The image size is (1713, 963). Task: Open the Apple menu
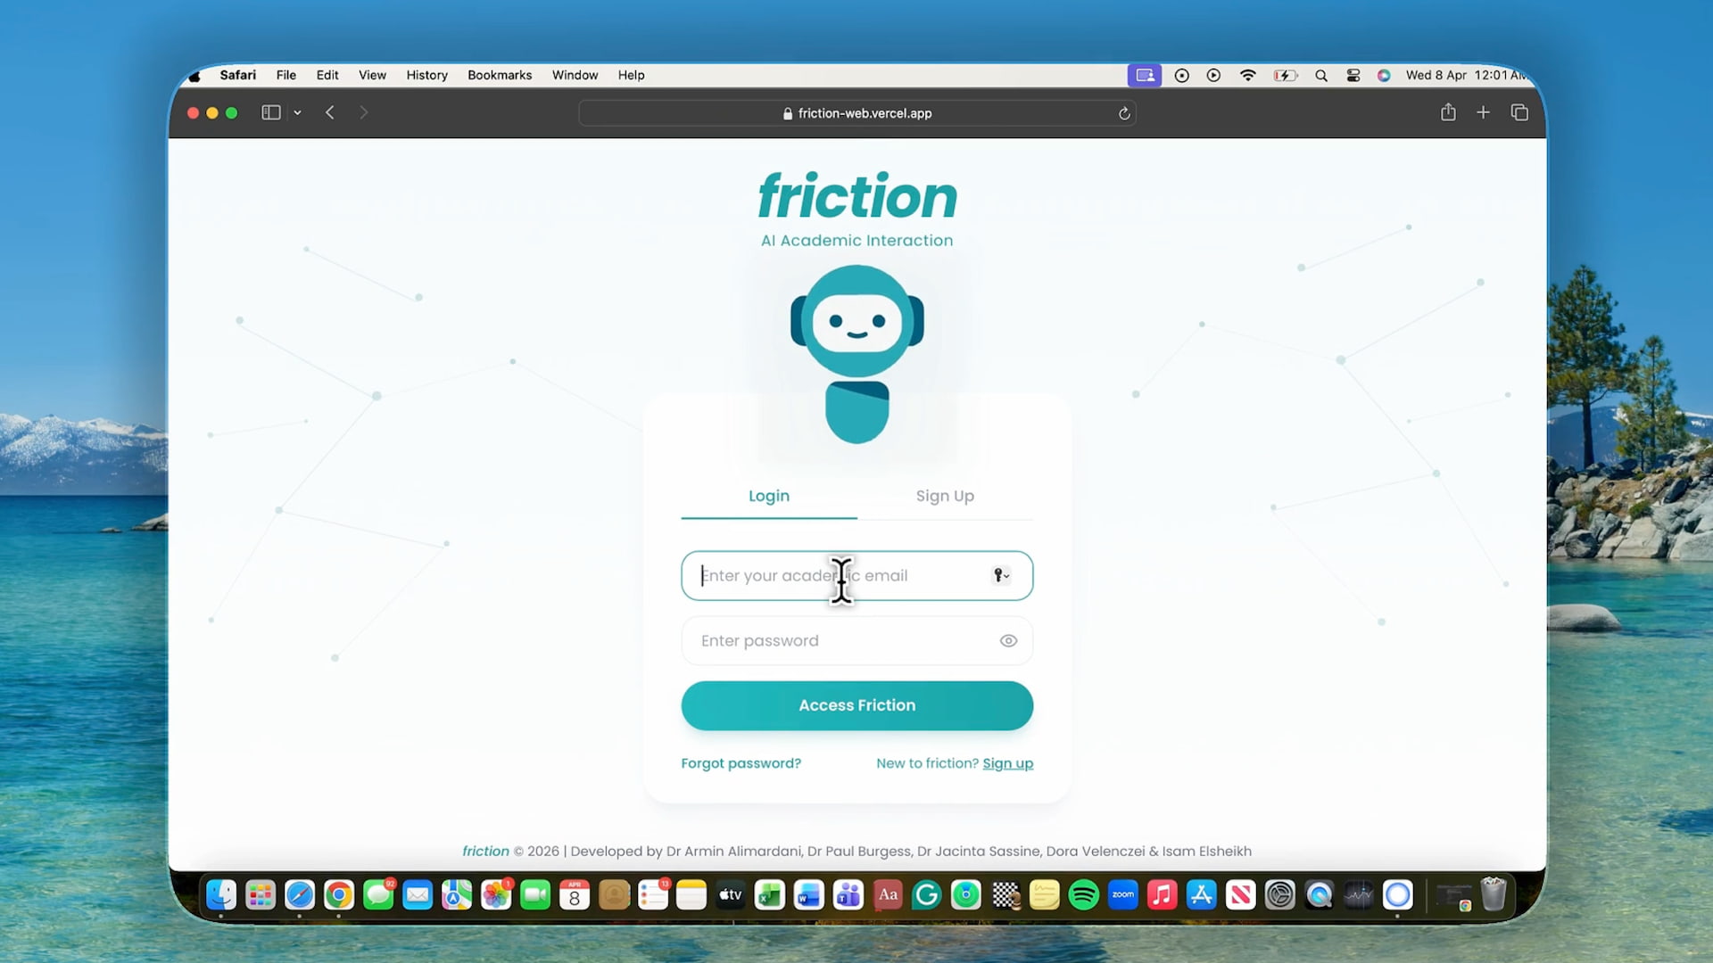pos(194,76)
